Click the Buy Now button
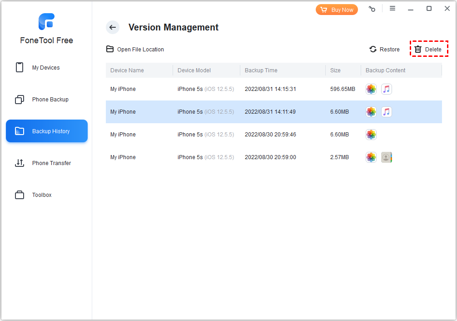The width and height of the screenshot is (457, 321). pos(337,10)
